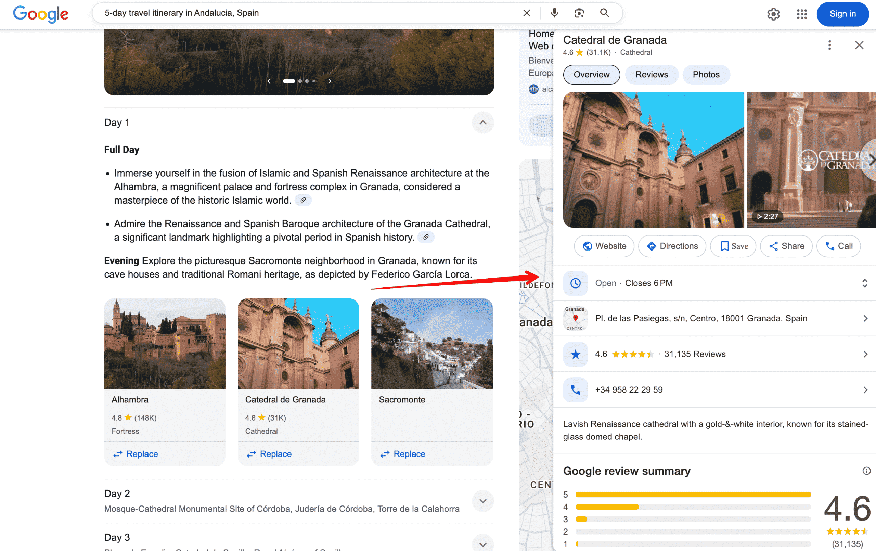Click the Sacromonte card title

[x=402, y=400]
